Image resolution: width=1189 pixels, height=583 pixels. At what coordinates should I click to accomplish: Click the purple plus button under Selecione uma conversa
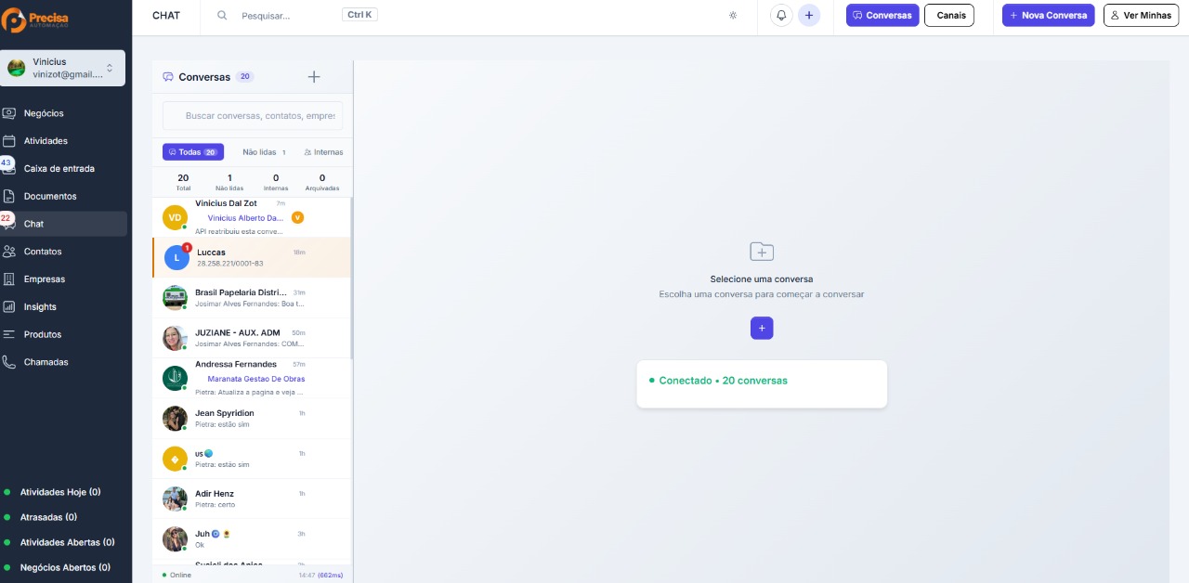click(762, 328)
